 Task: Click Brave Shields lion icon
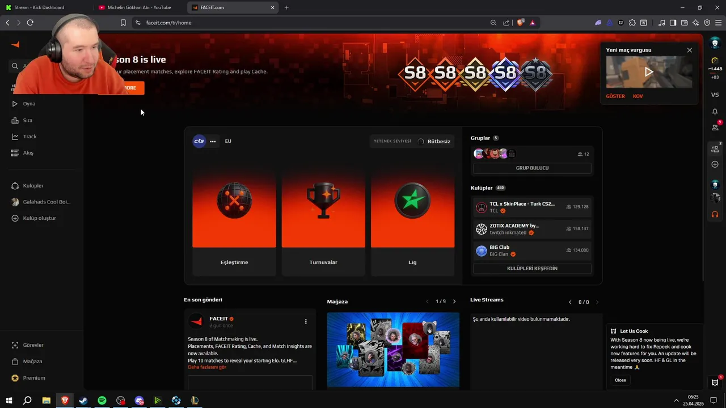(520, 23)
